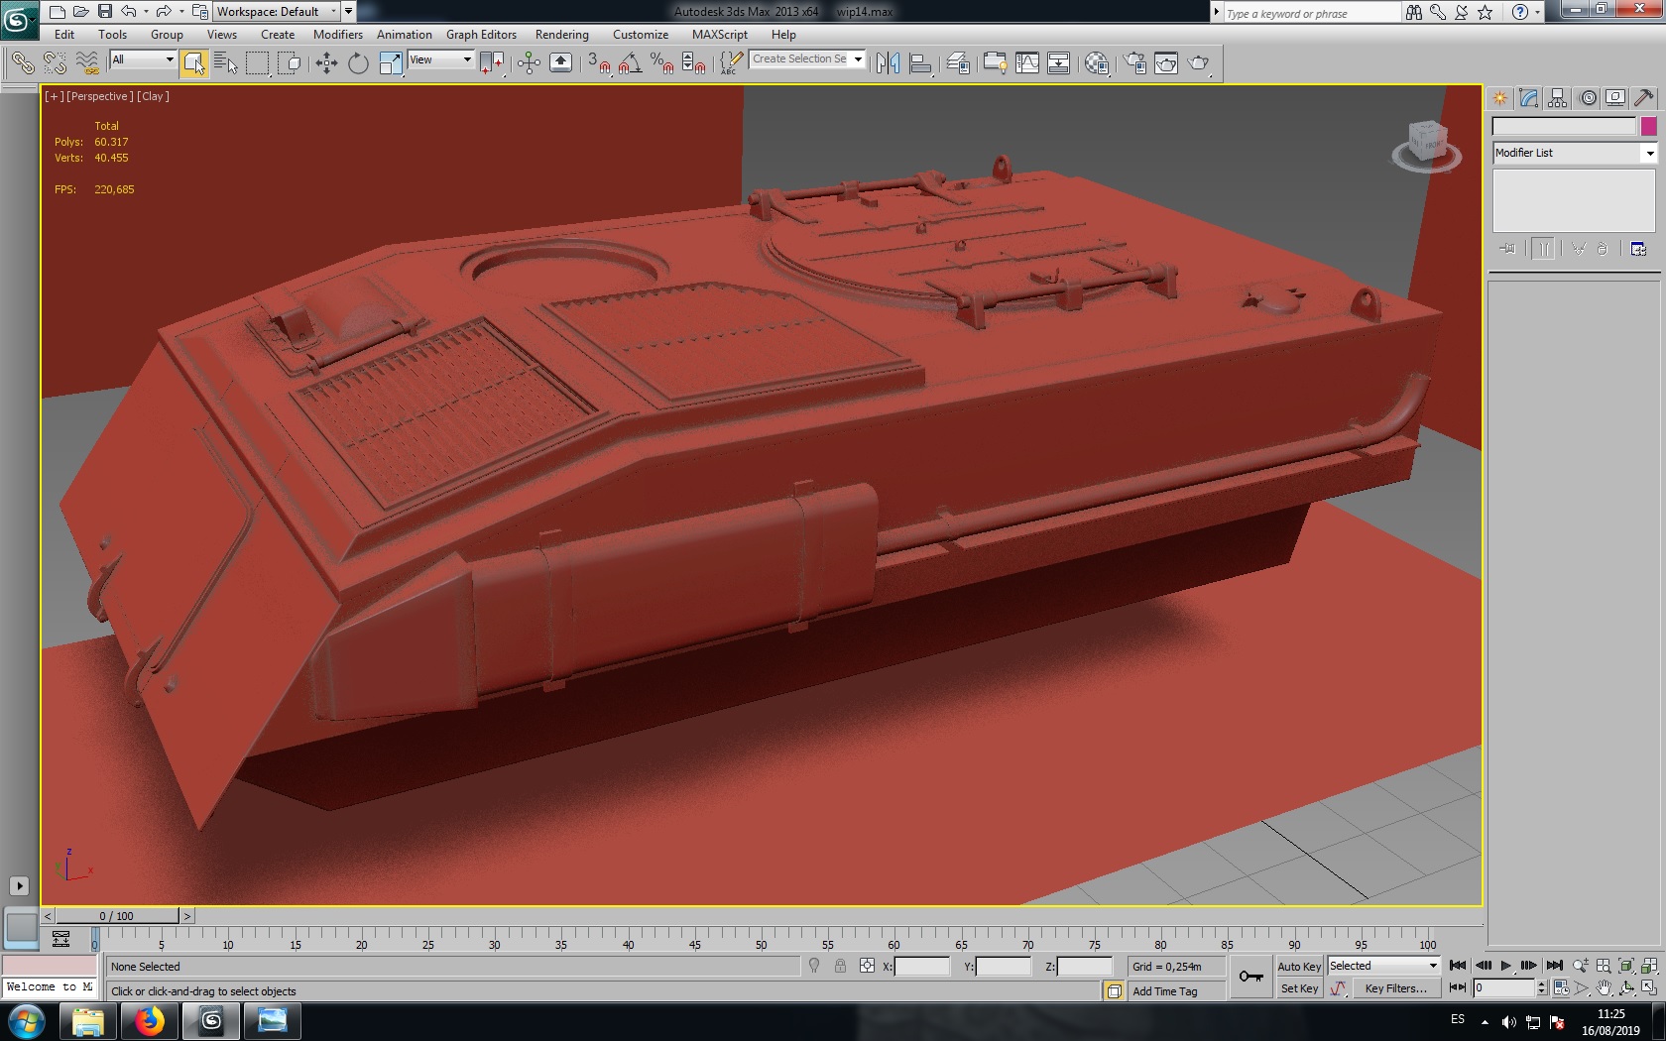This screenshot has height=1041, width=1666.
Task: Open the MAXScript menu
Action: 720,35
